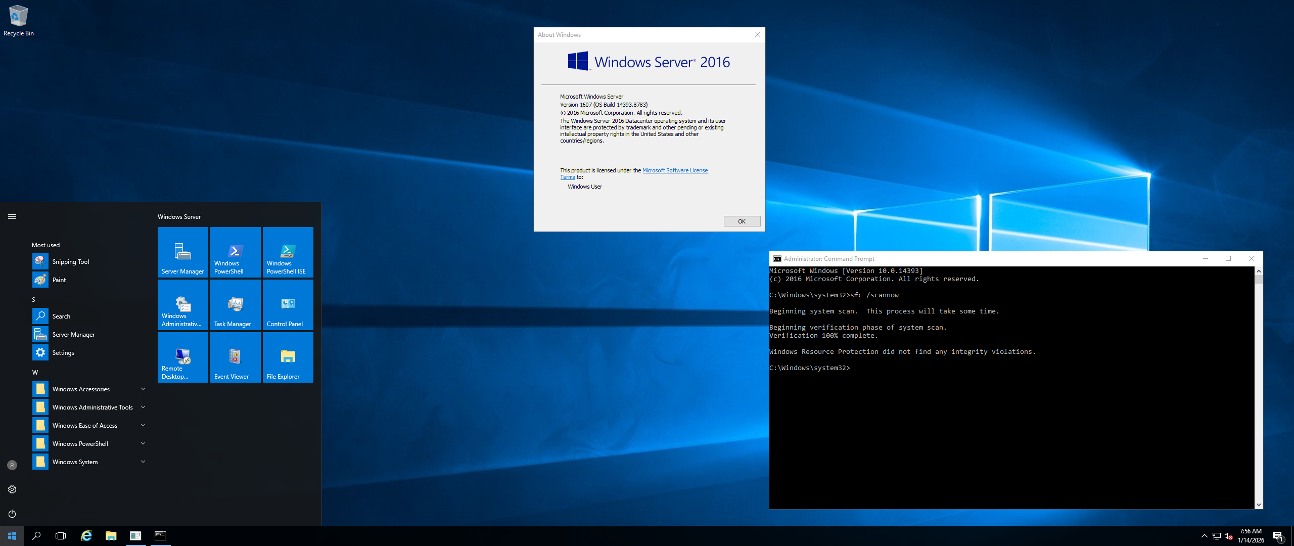Open the File Explorer tile

pyautogui.click(x=288, y=357)
